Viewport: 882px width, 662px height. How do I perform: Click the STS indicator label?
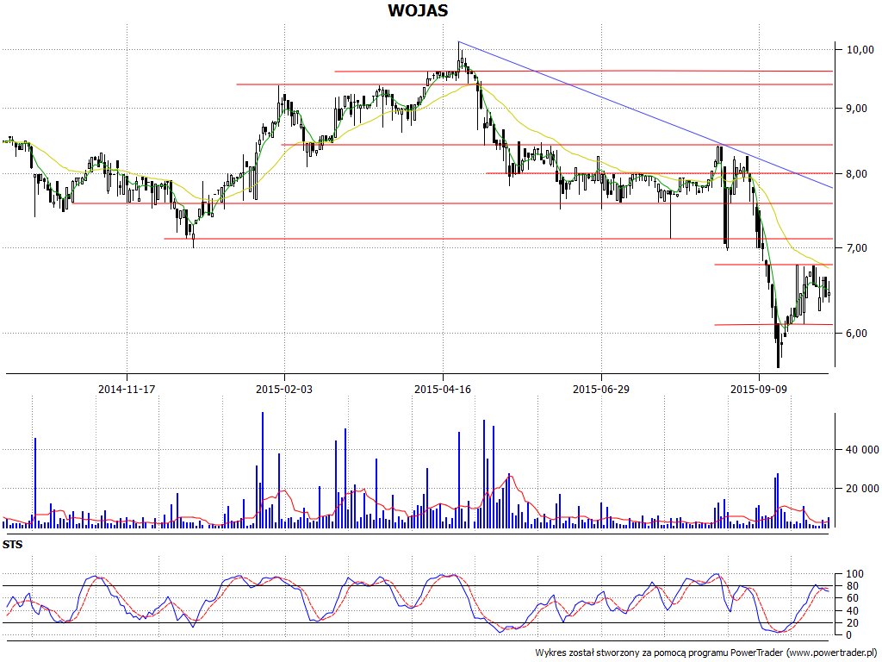(x=12, y=545)
